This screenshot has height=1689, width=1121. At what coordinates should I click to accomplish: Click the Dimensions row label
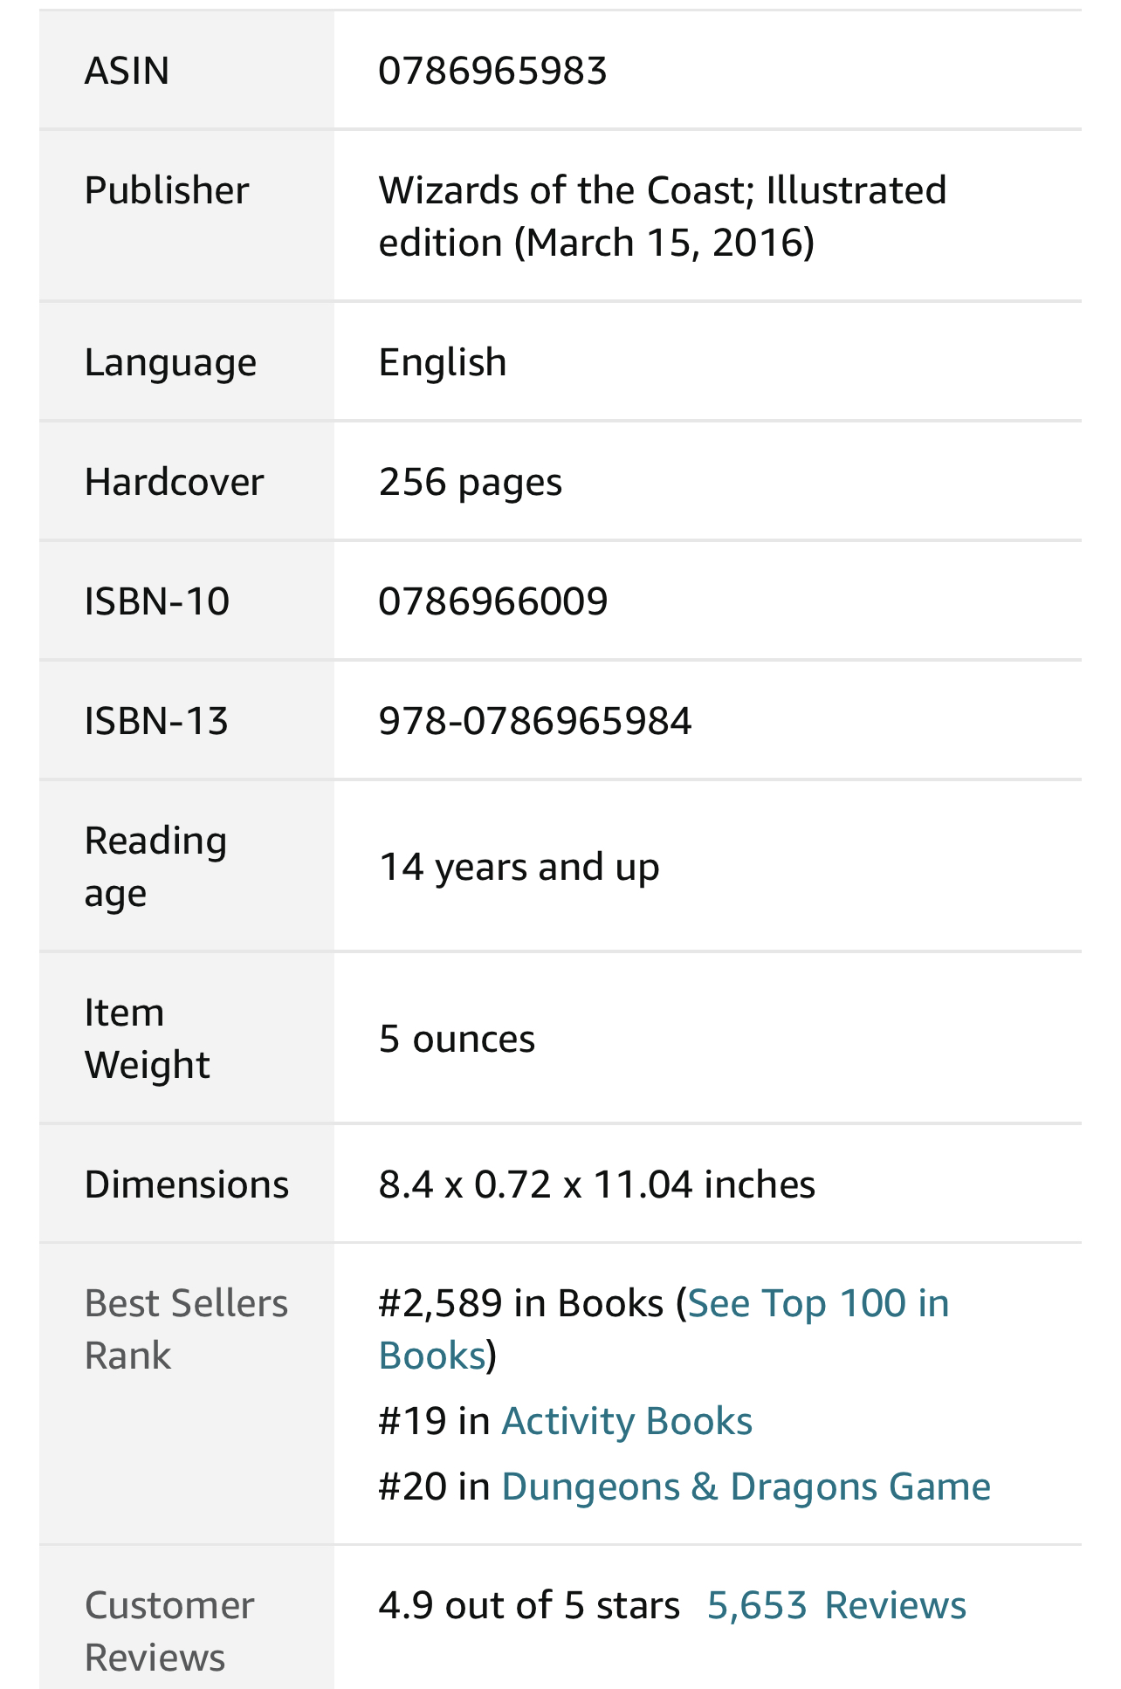point(186,1184)
